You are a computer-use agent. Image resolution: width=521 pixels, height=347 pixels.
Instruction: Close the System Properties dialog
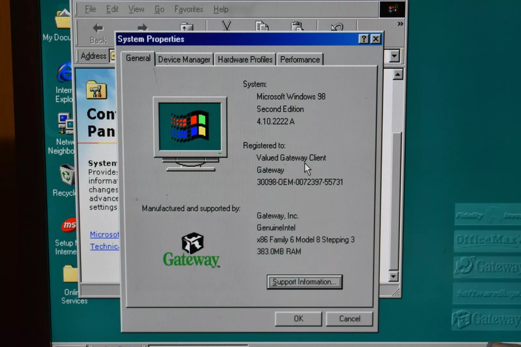(x=376, y=39)
